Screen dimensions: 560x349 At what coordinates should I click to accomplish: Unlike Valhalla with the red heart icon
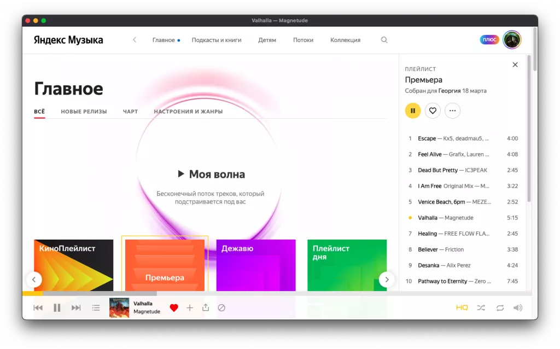coord(174,307)
